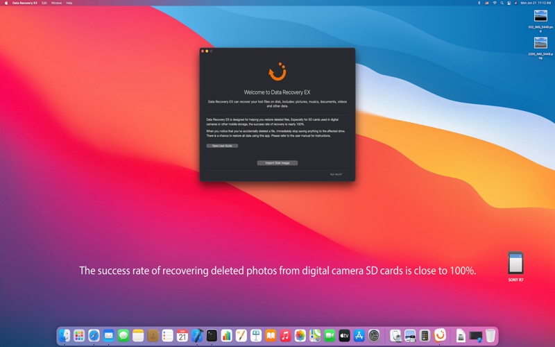Open the Help menu

pos(69,3)
